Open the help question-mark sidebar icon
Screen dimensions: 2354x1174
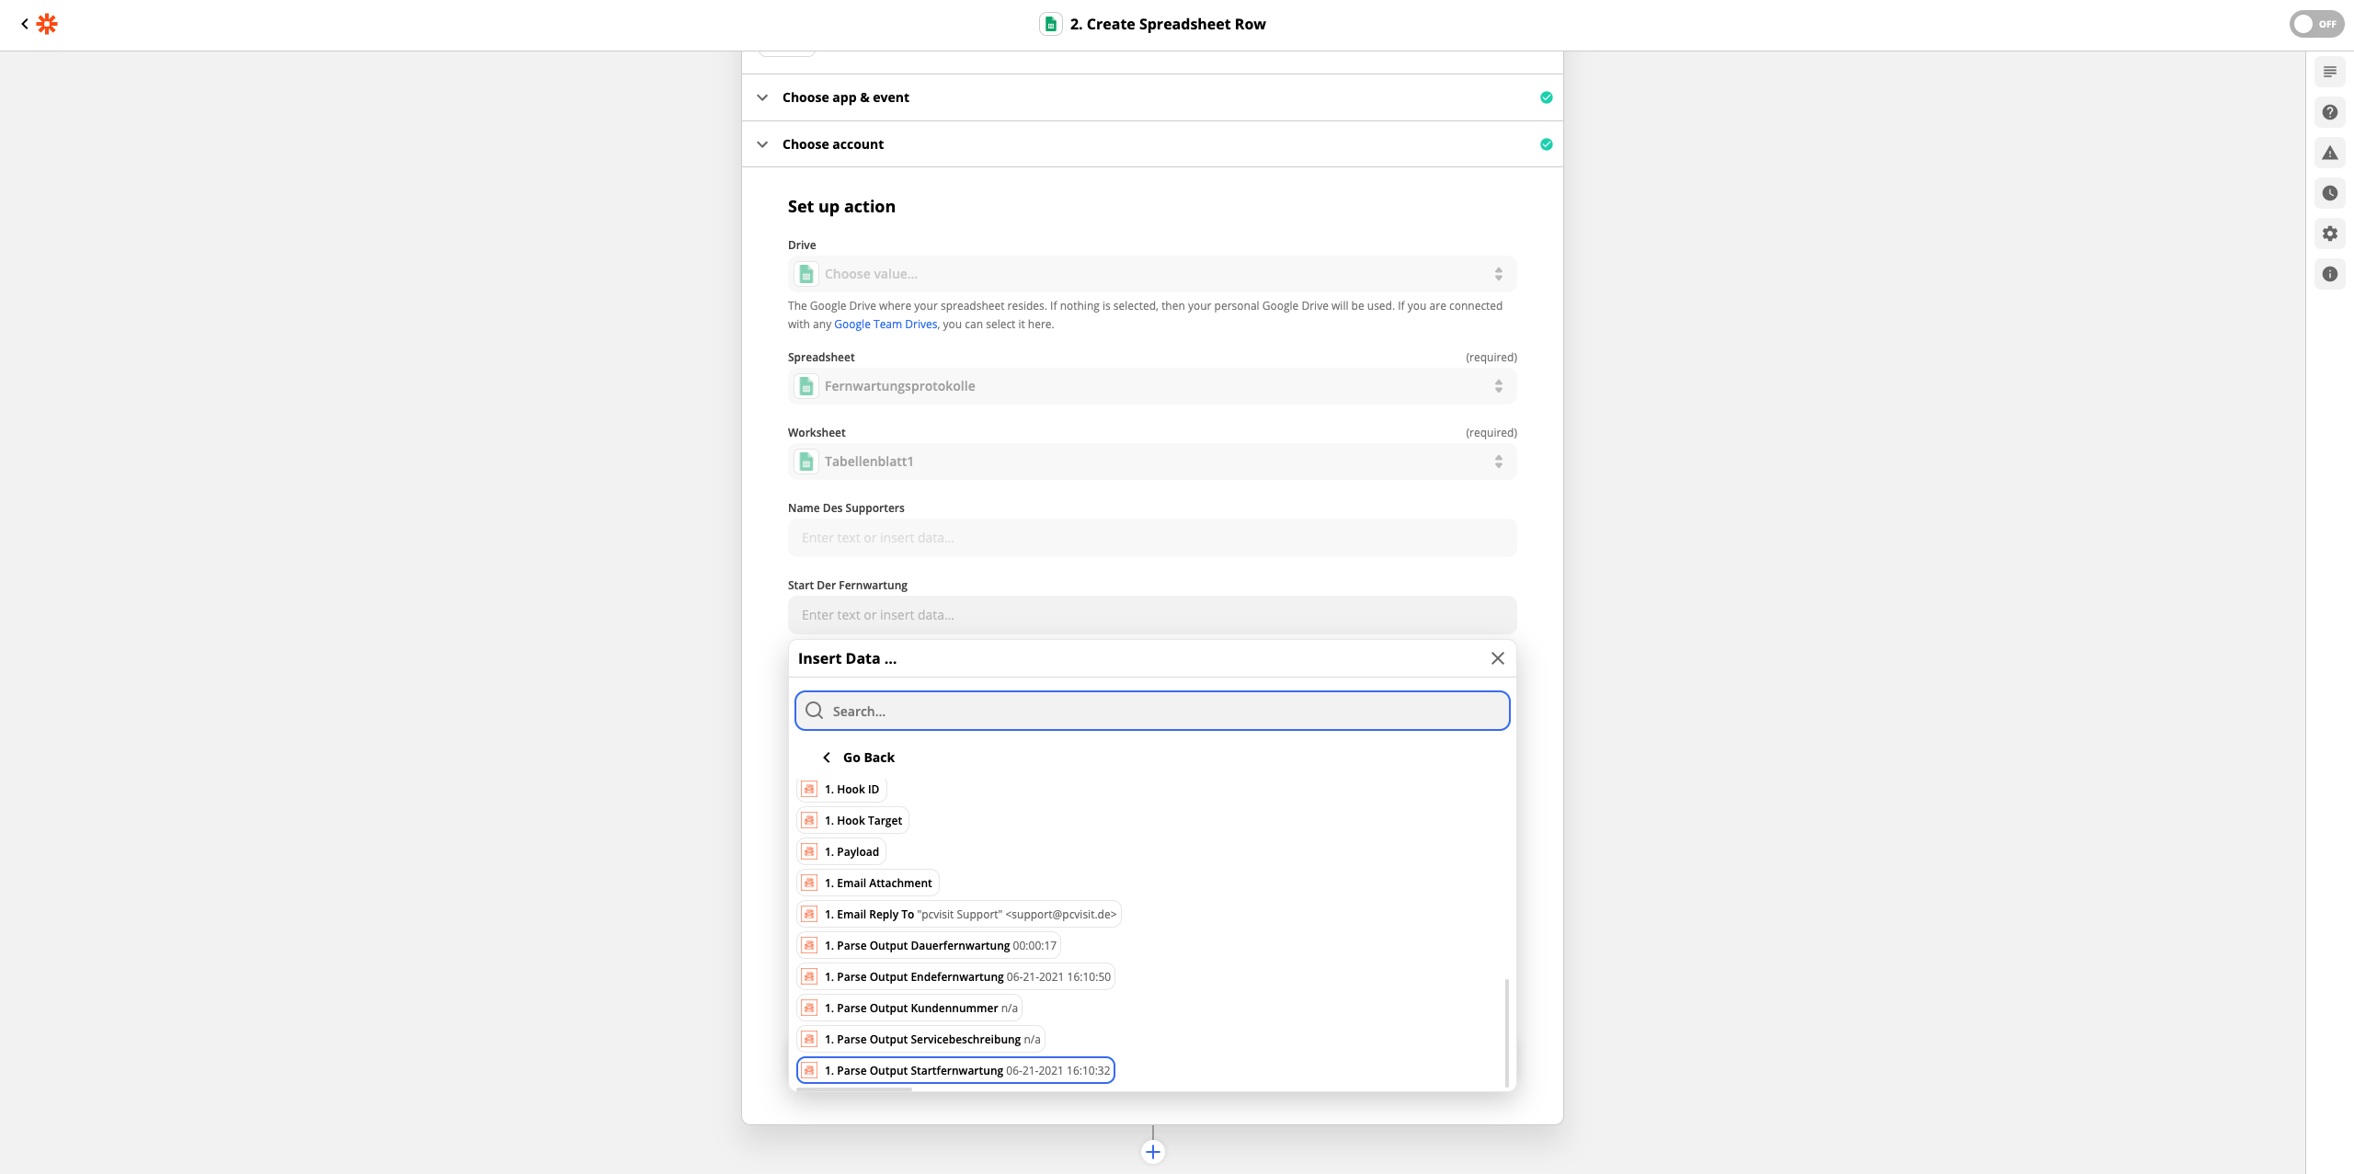click(x=2329, y=112)
